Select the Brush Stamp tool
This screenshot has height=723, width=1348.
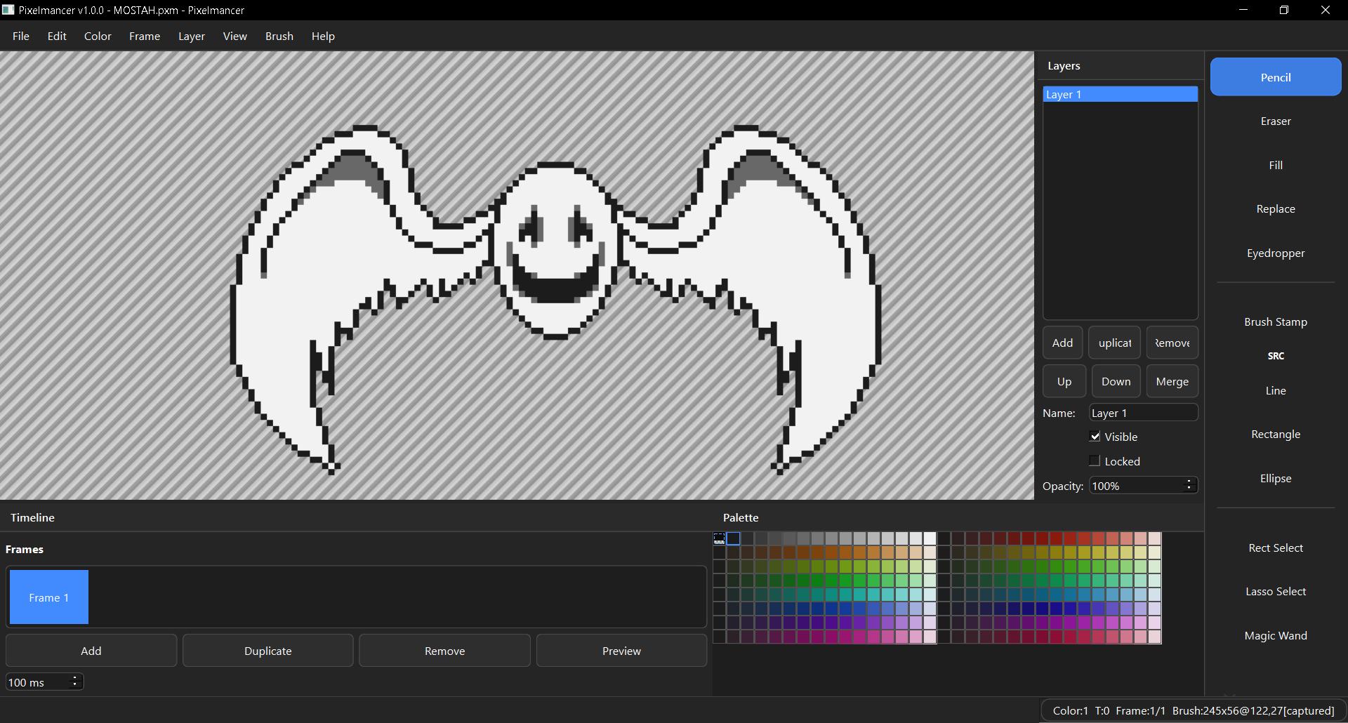pos(1276,322)
